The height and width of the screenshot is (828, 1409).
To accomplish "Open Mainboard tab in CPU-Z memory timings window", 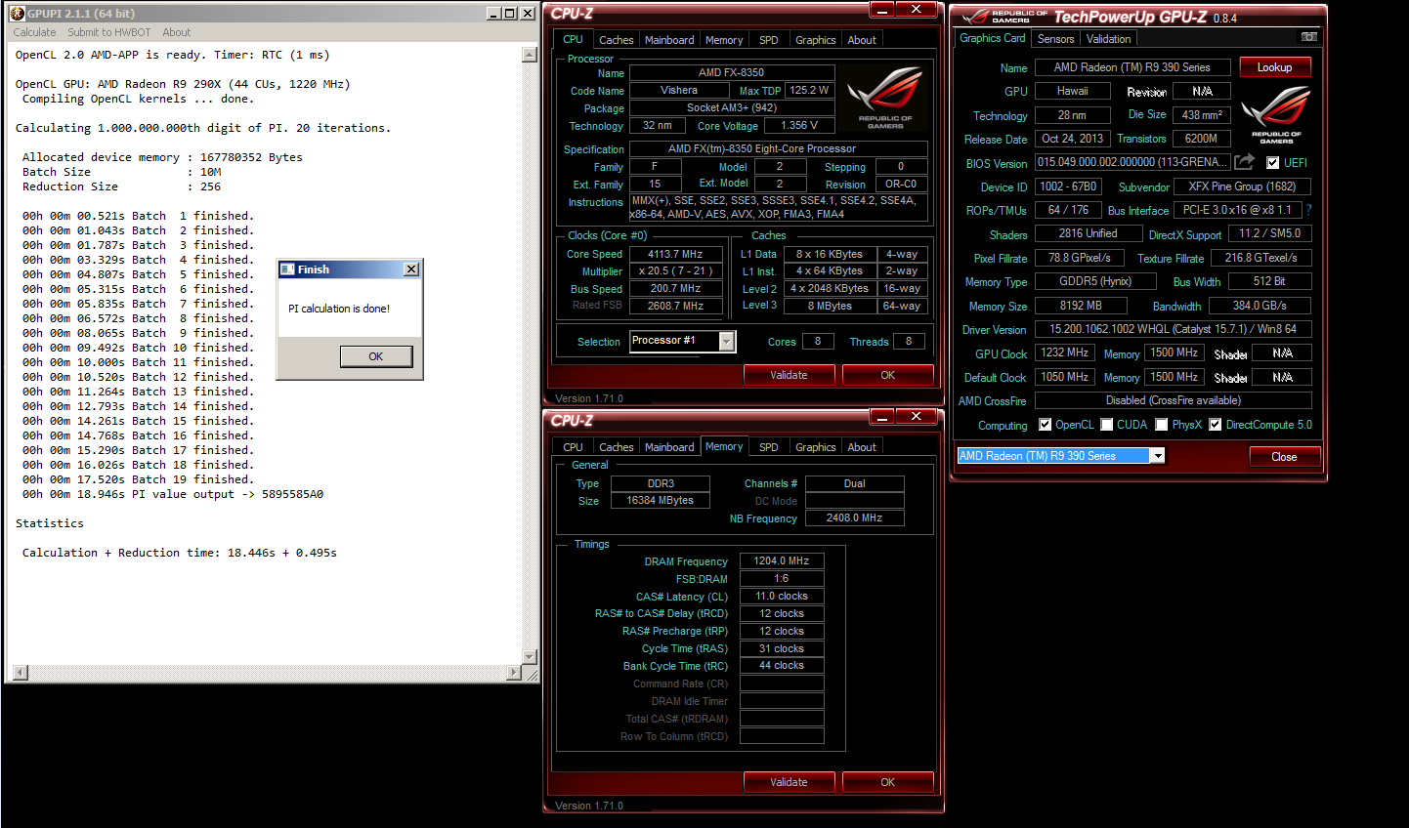I will [669, 447].
